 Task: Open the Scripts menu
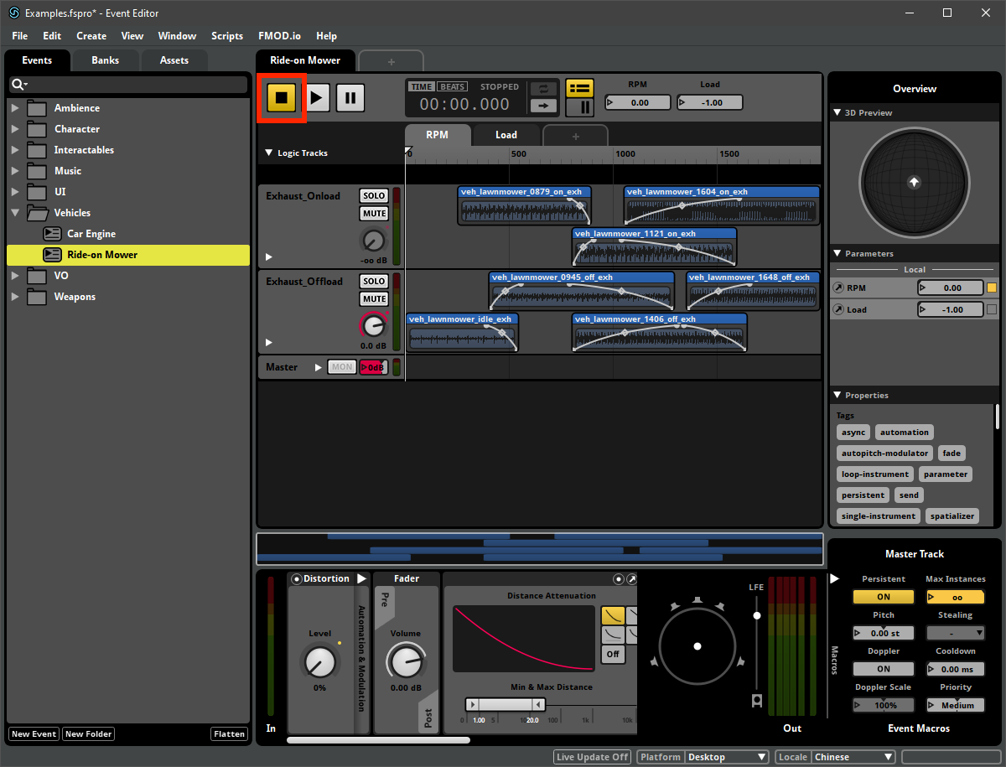coord(226,35)
